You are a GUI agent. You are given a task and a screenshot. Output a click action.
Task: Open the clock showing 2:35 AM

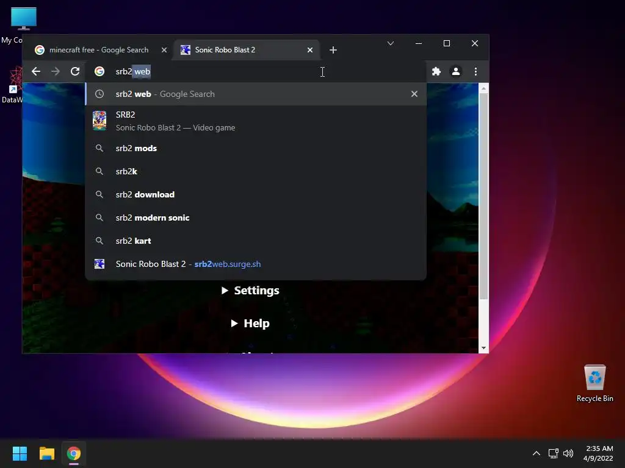pyautogui.click(x=599, y=453)
